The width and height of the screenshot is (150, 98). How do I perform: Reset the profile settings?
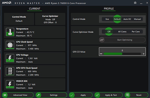pos(136,95)
